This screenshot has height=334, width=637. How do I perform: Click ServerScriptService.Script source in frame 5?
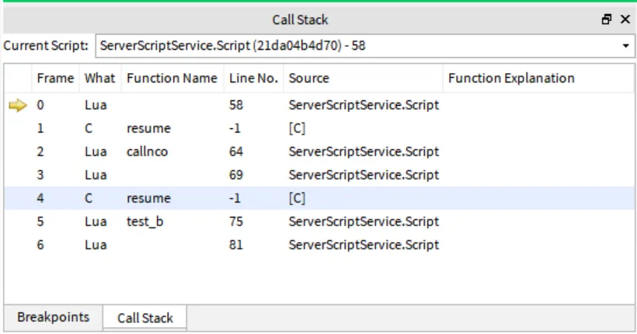[x=364, y=222]
